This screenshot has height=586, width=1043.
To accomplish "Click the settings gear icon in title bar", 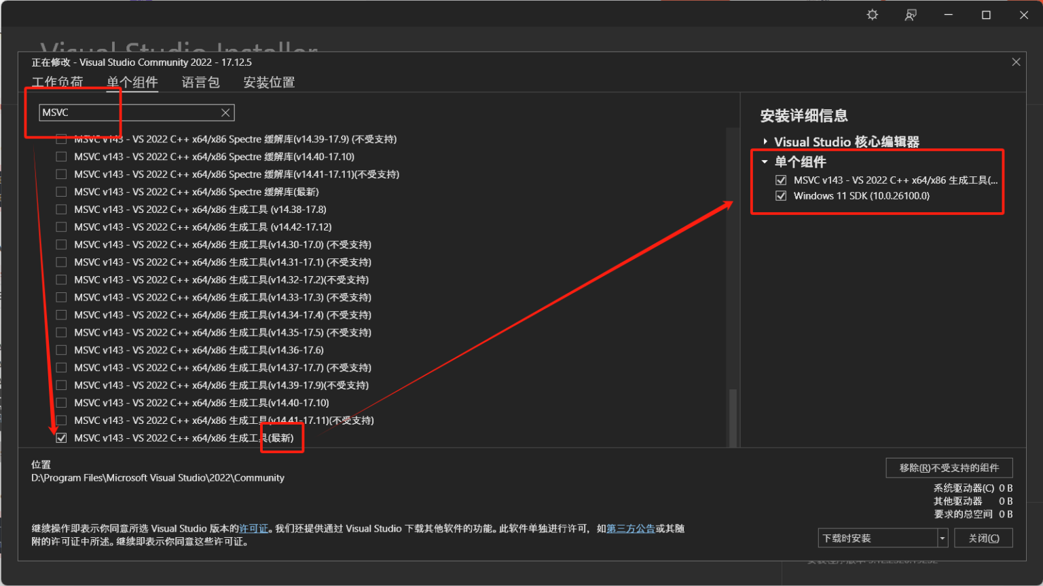I will 872,14.
